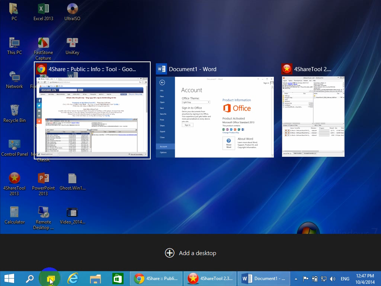Open Windows Store from taskbar

coord(118,279)
